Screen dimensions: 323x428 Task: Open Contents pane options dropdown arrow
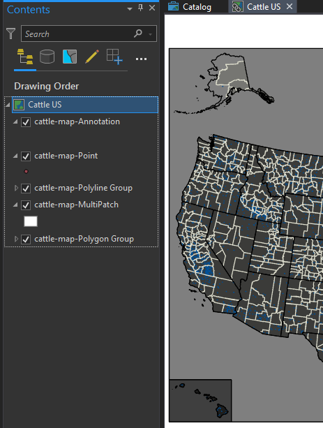coord(130,9)
